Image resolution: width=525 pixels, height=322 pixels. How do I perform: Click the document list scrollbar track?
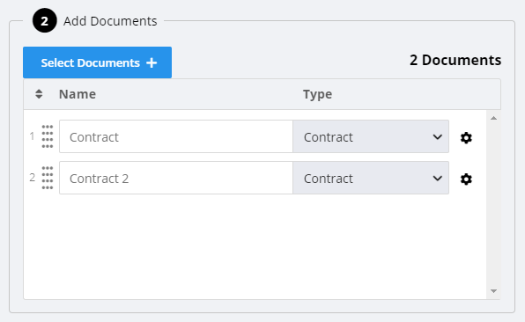(x=493, y=205)
